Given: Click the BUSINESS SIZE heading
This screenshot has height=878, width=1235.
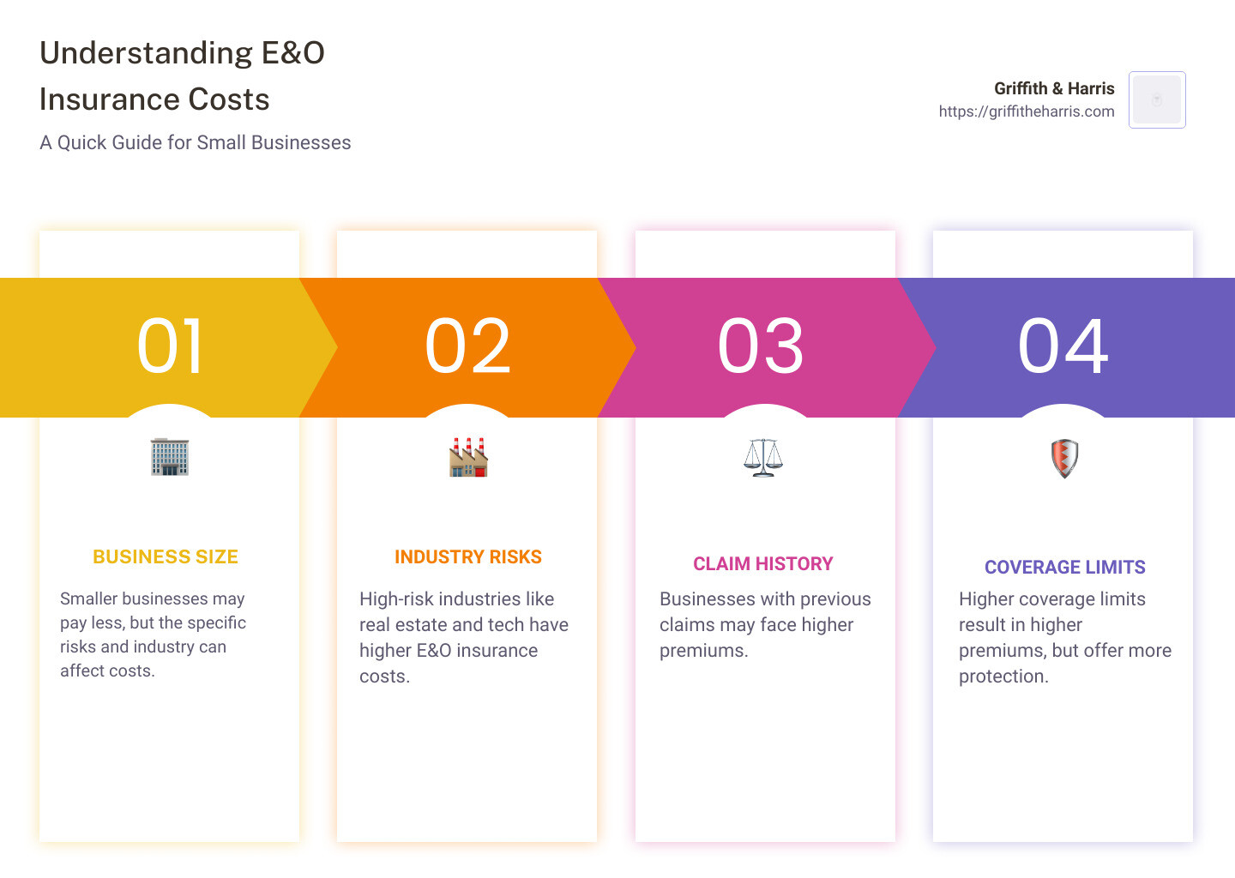Looking at the screenshot, I should 166,557.
